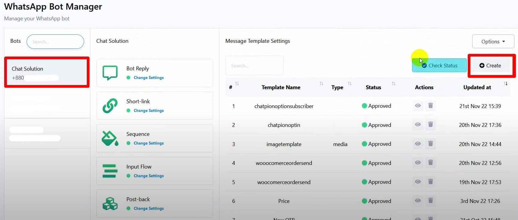Open the Options dropdown
The width and height of the screenshot is (518, 220).
coord(493,42)
